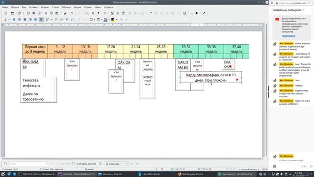
Task: Click the yellow background color icon
Action: 113,20
